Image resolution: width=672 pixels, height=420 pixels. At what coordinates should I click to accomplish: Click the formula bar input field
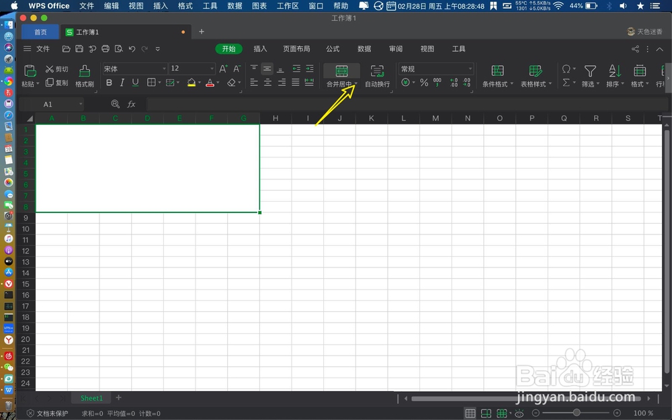tap(407, 104)
